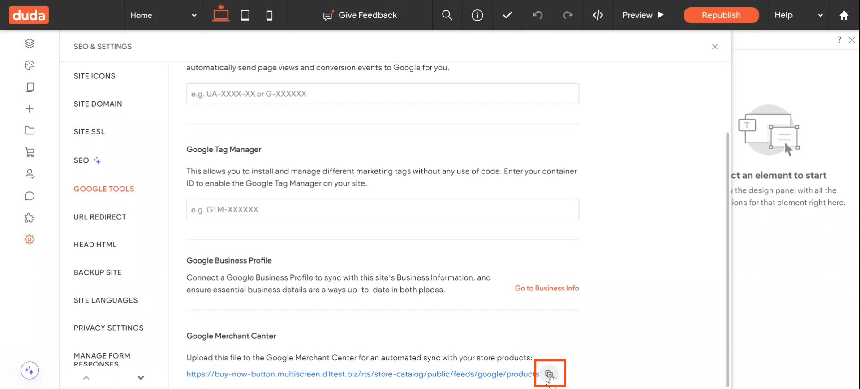Click the Republish button
This screenshot has height=389, width=860.
click(x=721, y=15)
